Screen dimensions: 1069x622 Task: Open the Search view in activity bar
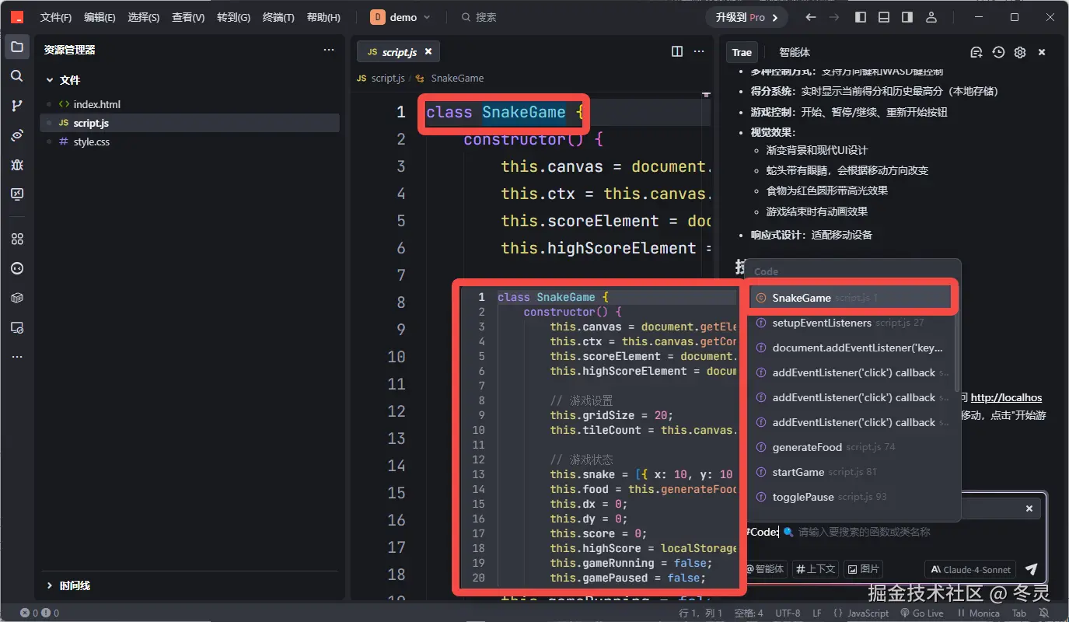[17, 76]
